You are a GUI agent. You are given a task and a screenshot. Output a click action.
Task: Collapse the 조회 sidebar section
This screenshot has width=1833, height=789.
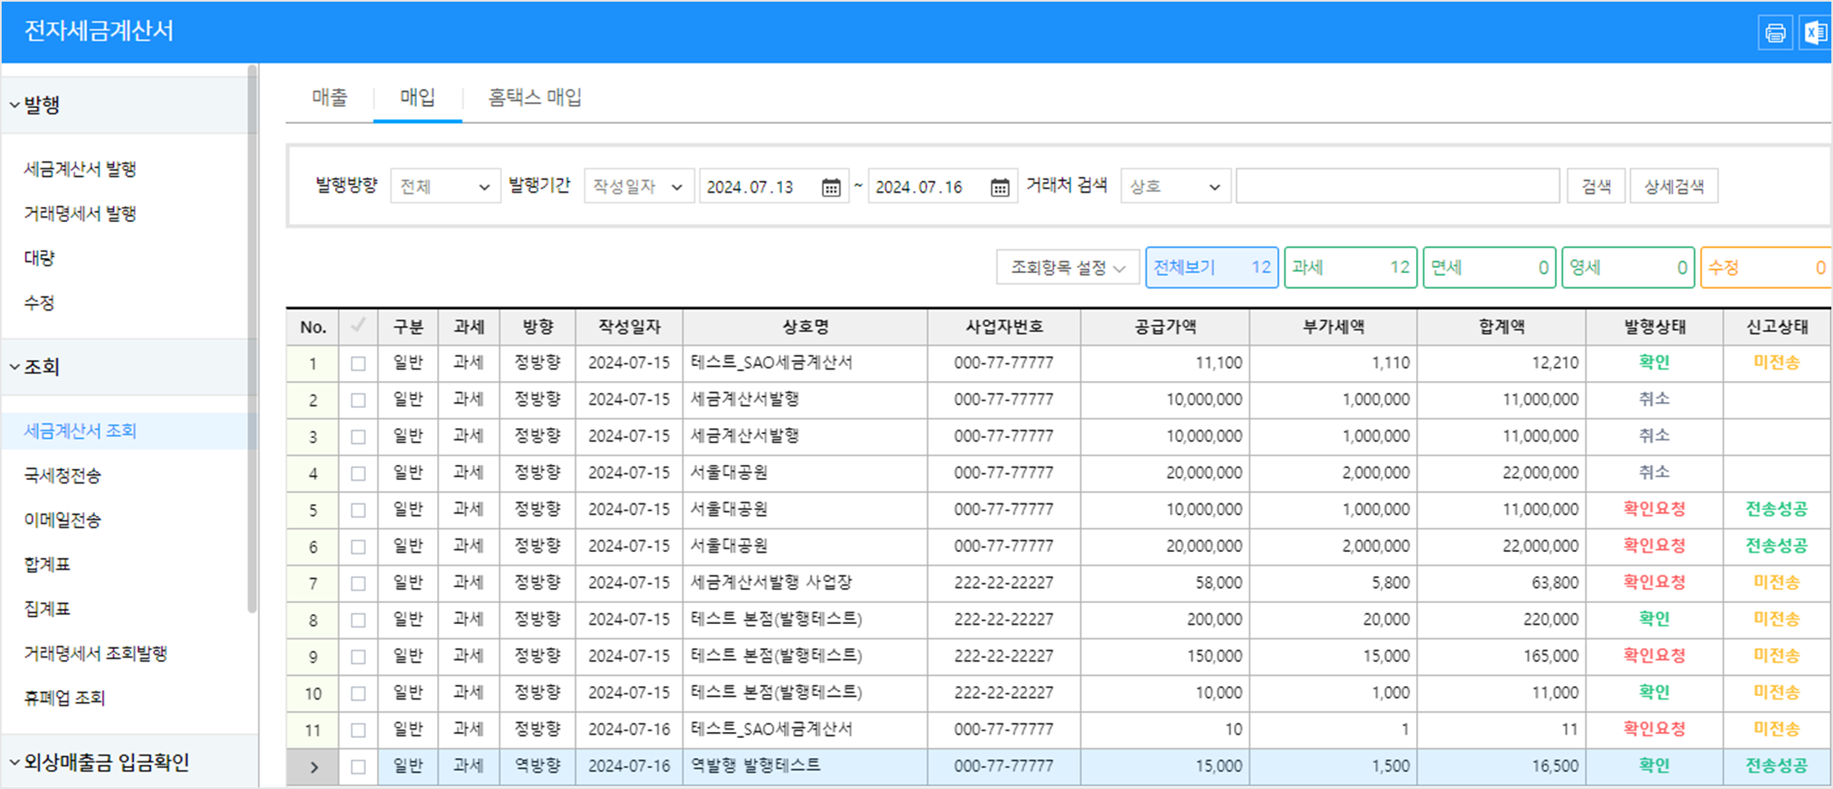35,367
